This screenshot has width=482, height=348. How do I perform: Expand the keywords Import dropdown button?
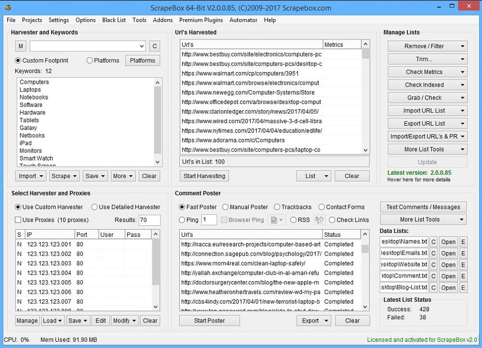(x=31, y=176)
